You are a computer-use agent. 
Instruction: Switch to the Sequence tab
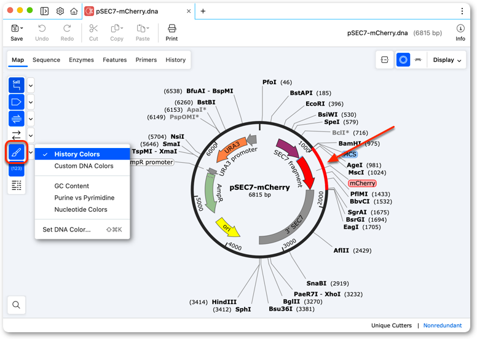point(46,60)
